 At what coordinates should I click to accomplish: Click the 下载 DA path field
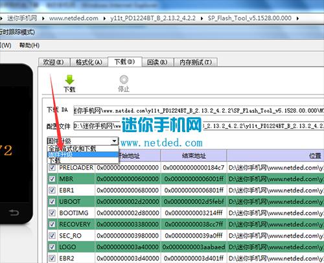pyautogui.click(x=198, y=111)
